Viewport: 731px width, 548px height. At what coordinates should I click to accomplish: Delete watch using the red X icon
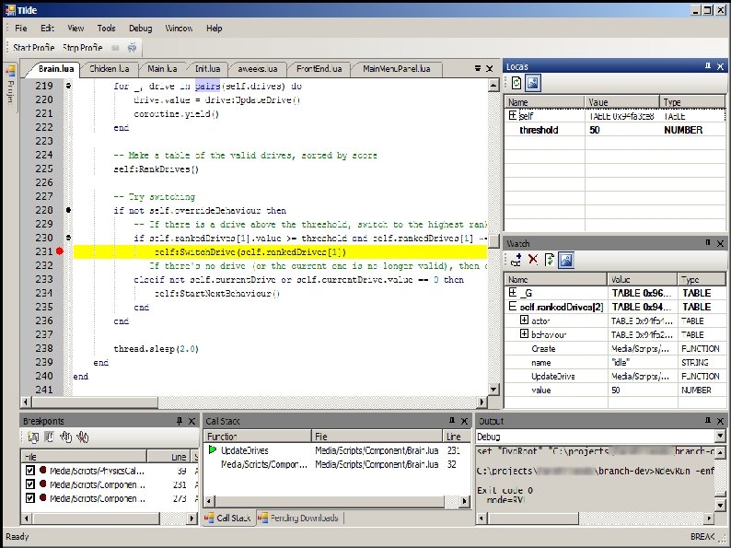(533, 260)
